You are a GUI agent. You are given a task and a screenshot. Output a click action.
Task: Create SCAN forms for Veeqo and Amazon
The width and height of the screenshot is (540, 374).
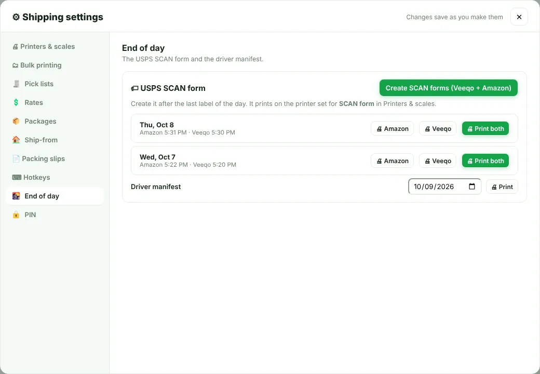pos(449,88)
